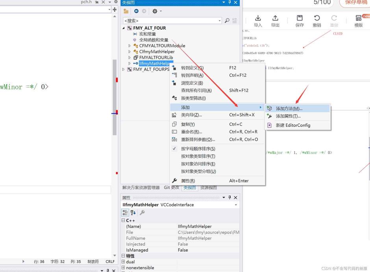
Task: Switch to Solution Explorer tab
Action: pyautogui.click(x=141, y=187)
